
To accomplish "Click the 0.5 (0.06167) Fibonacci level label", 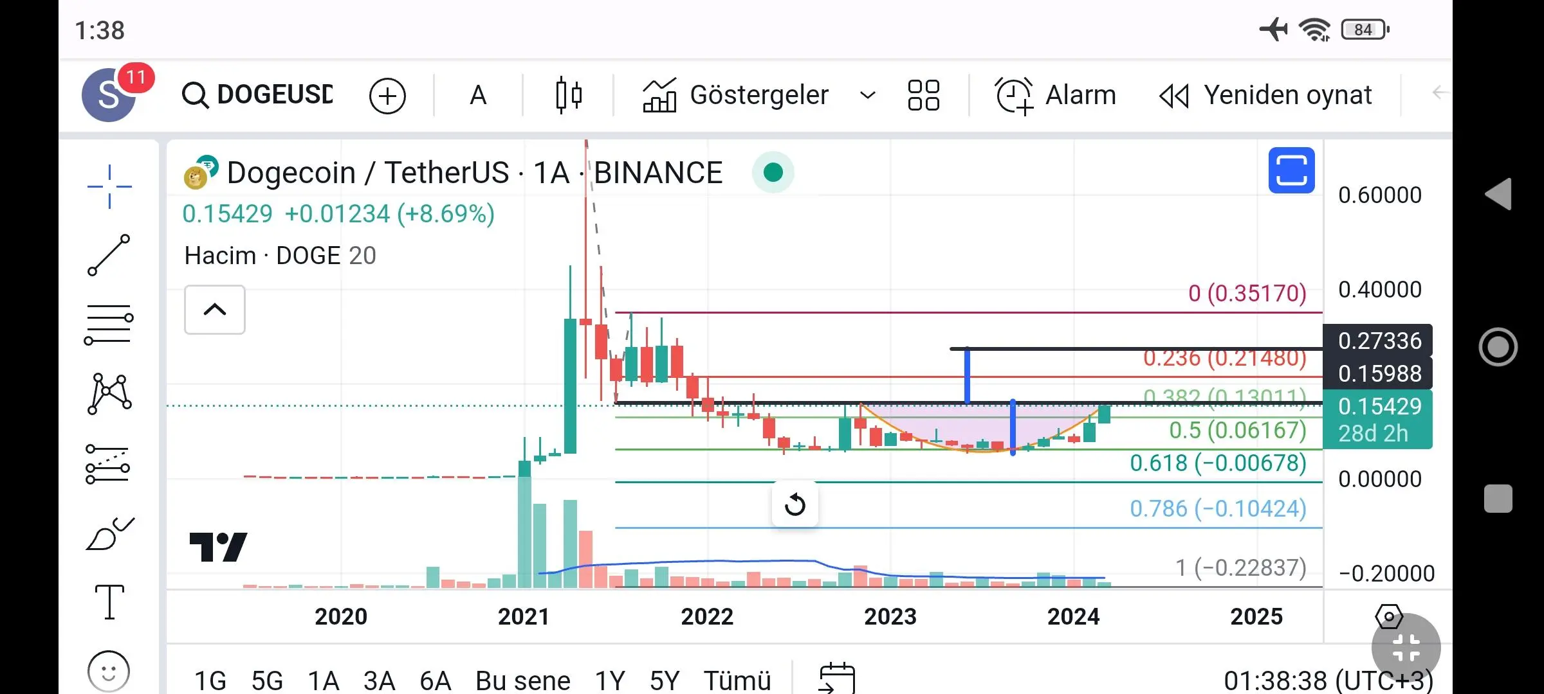I will 1238,430.
